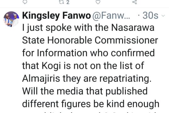View the retweet count showing 2
Image resolution: width=169 pixels, height=113 pixels.
68,2
